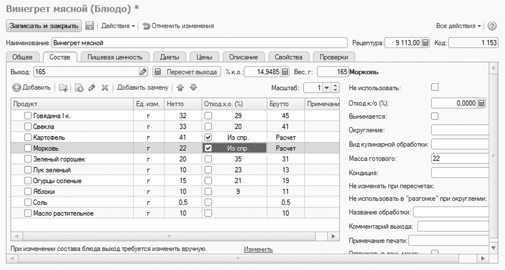Screen dimensions: 505x270
Task: Move row up with arrow icon
Action: [180, 88]
